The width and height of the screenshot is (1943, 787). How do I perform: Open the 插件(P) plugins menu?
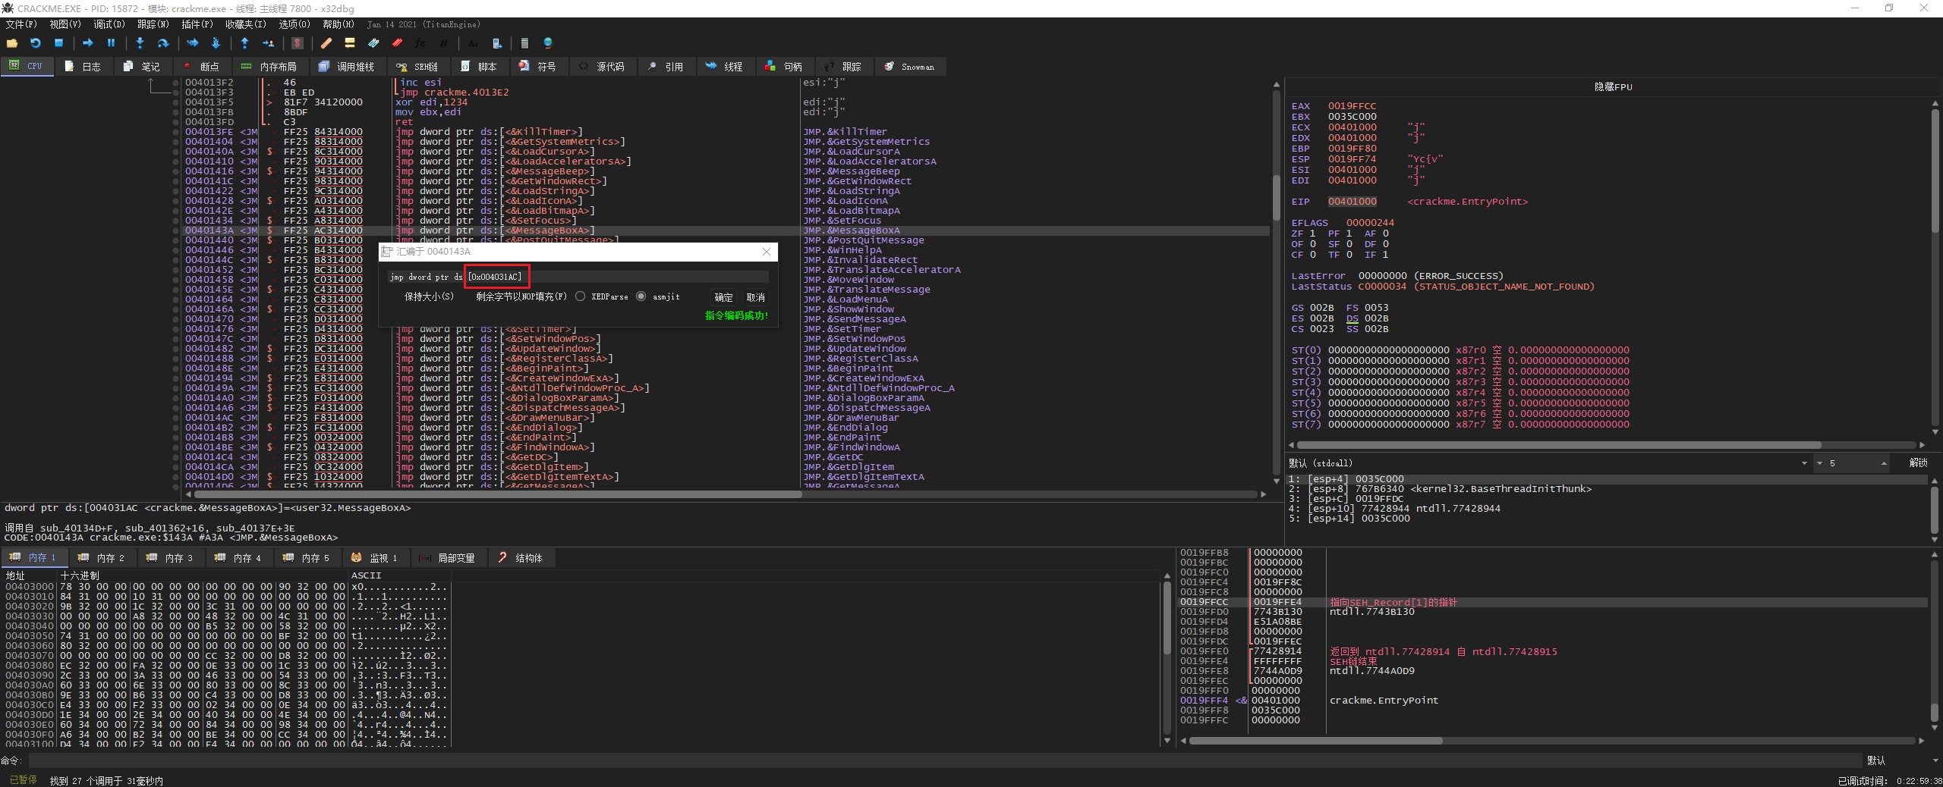(x=197, y=24)
